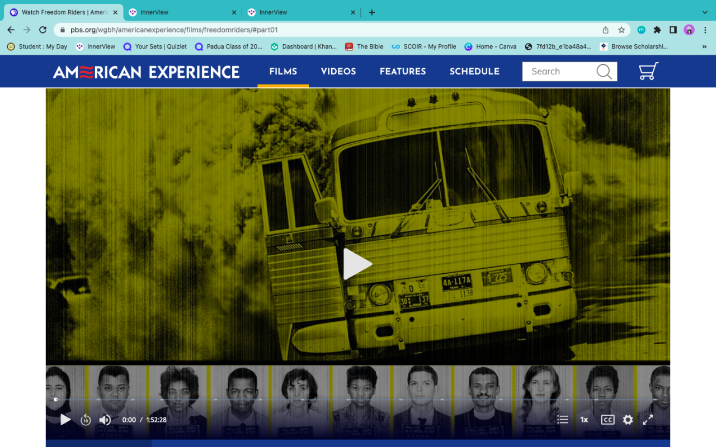
Task: Open Browse Scholarships bookmark
Action: point(634,46)
